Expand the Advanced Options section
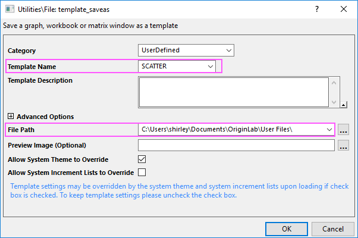Image resolution: width=358 pixels, height=238 pixels. pyautogui.click(x=11, y=117)
